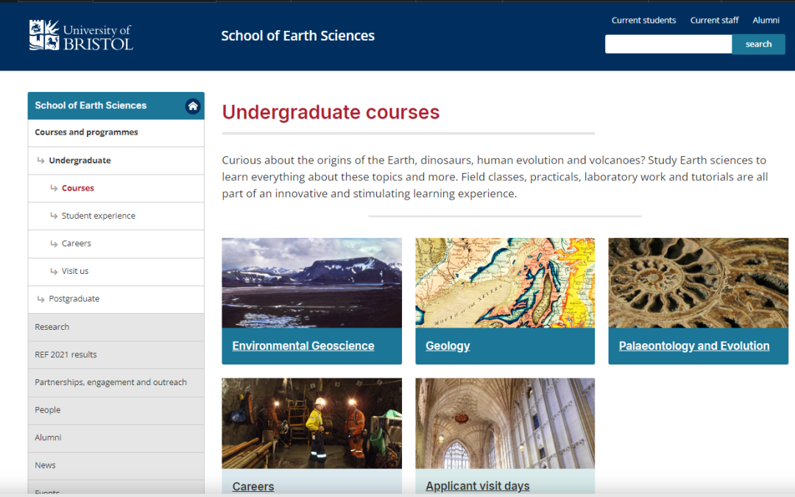Click the vaulted hall interior thumbnail

[x=505, y=423]
